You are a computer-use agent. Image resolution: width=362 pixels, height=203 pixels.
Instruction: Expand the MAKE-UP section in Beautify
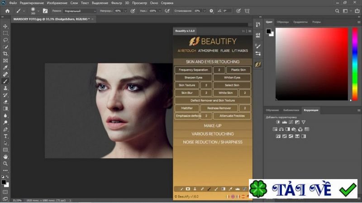click(212, 125)
